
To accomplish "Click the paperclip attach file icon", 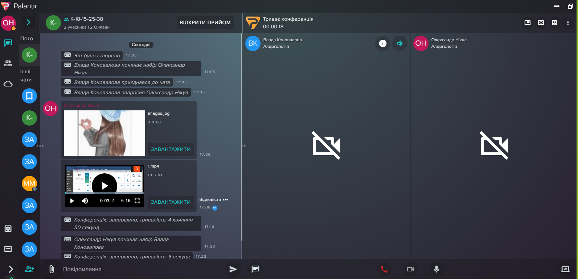I will (x=52, y=269).
